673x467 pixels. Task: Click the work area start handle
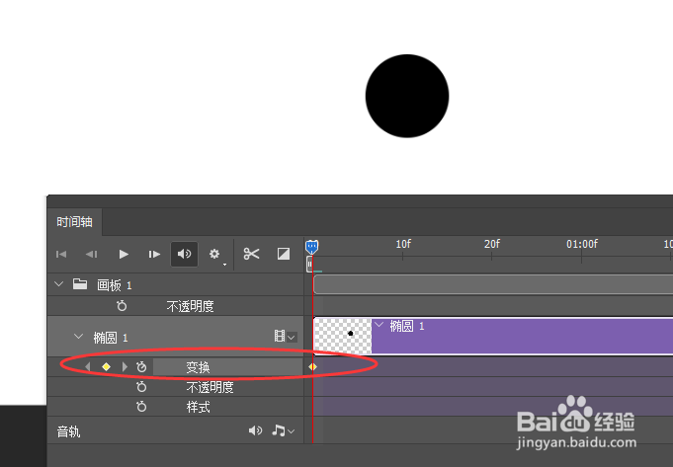tap(309, 265)
